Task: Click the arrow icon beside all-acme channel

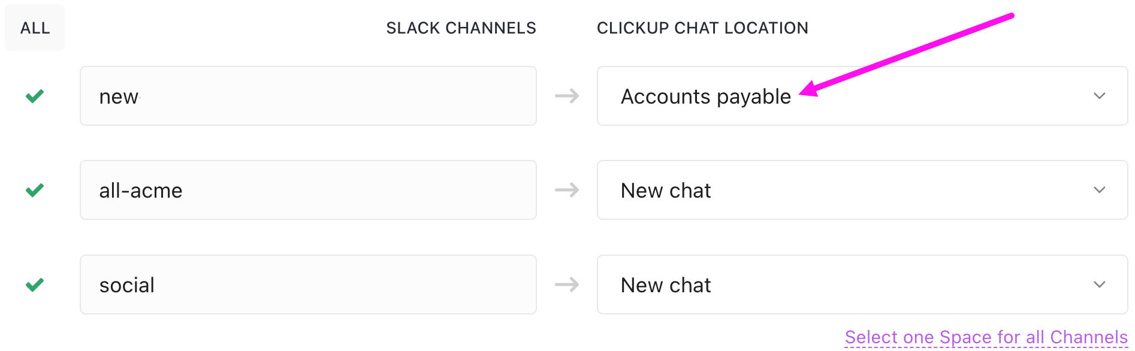Action: [x=566, y=190]
